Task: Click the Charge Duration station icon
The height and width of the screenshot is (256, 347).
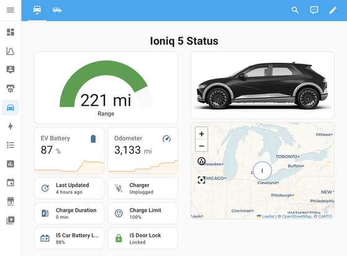Action: click(x=45, y=213)
